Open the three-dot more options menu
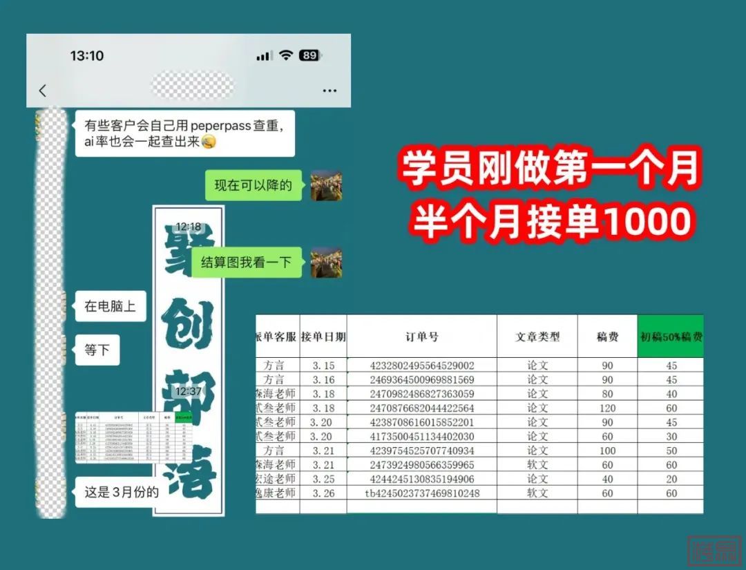This screenshot has height=570, width=746. [329, 91]
